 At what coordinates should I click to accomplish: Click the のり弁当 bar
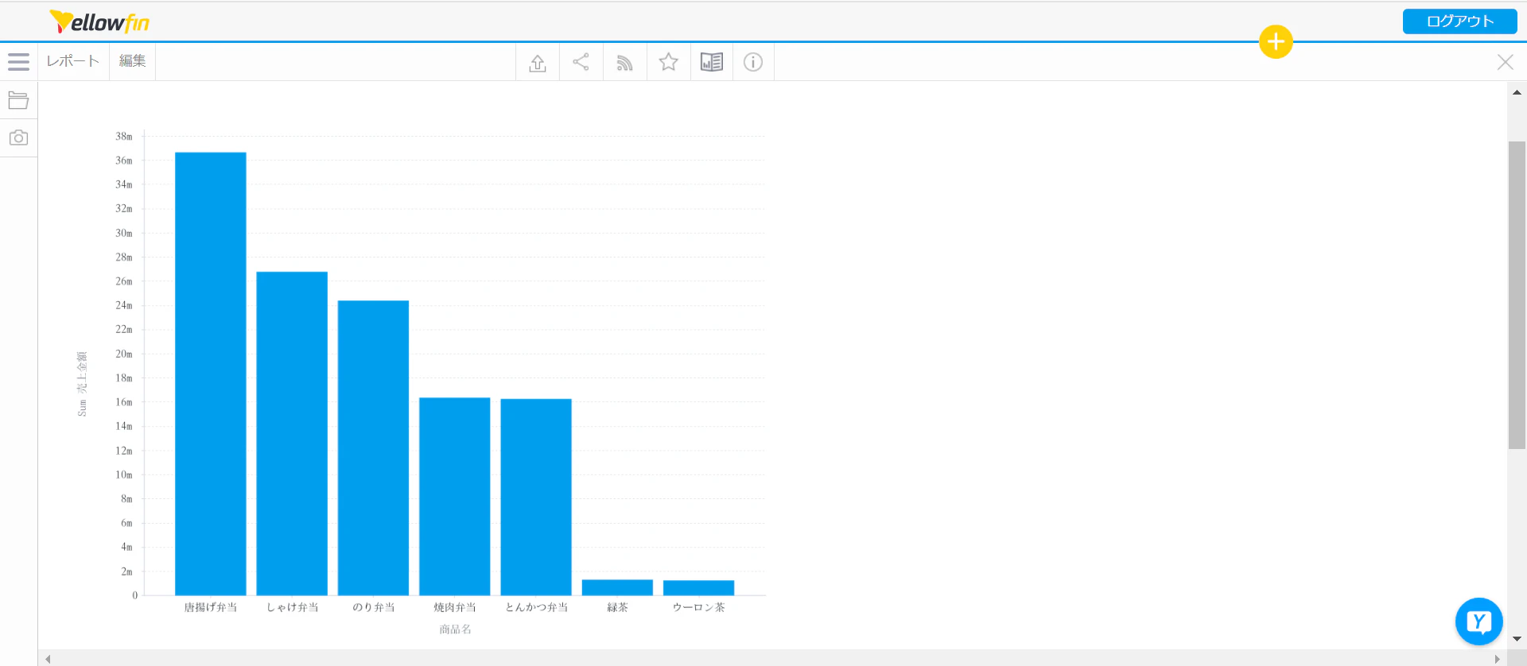pyautogui.click(x=373, y=447)
